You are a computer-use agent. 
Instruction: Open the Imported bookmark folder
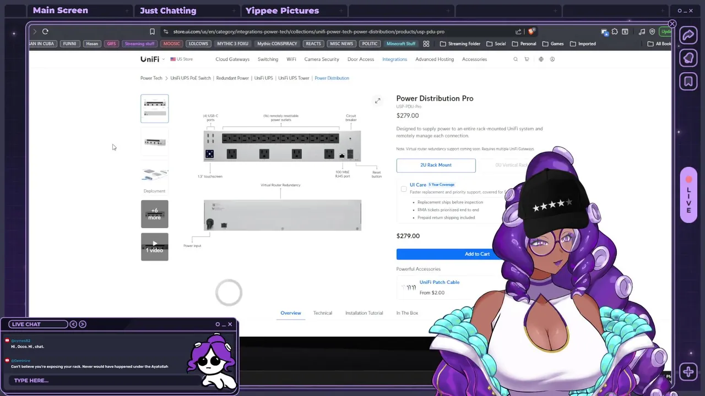pyautogui.click(x=583, y=43)
